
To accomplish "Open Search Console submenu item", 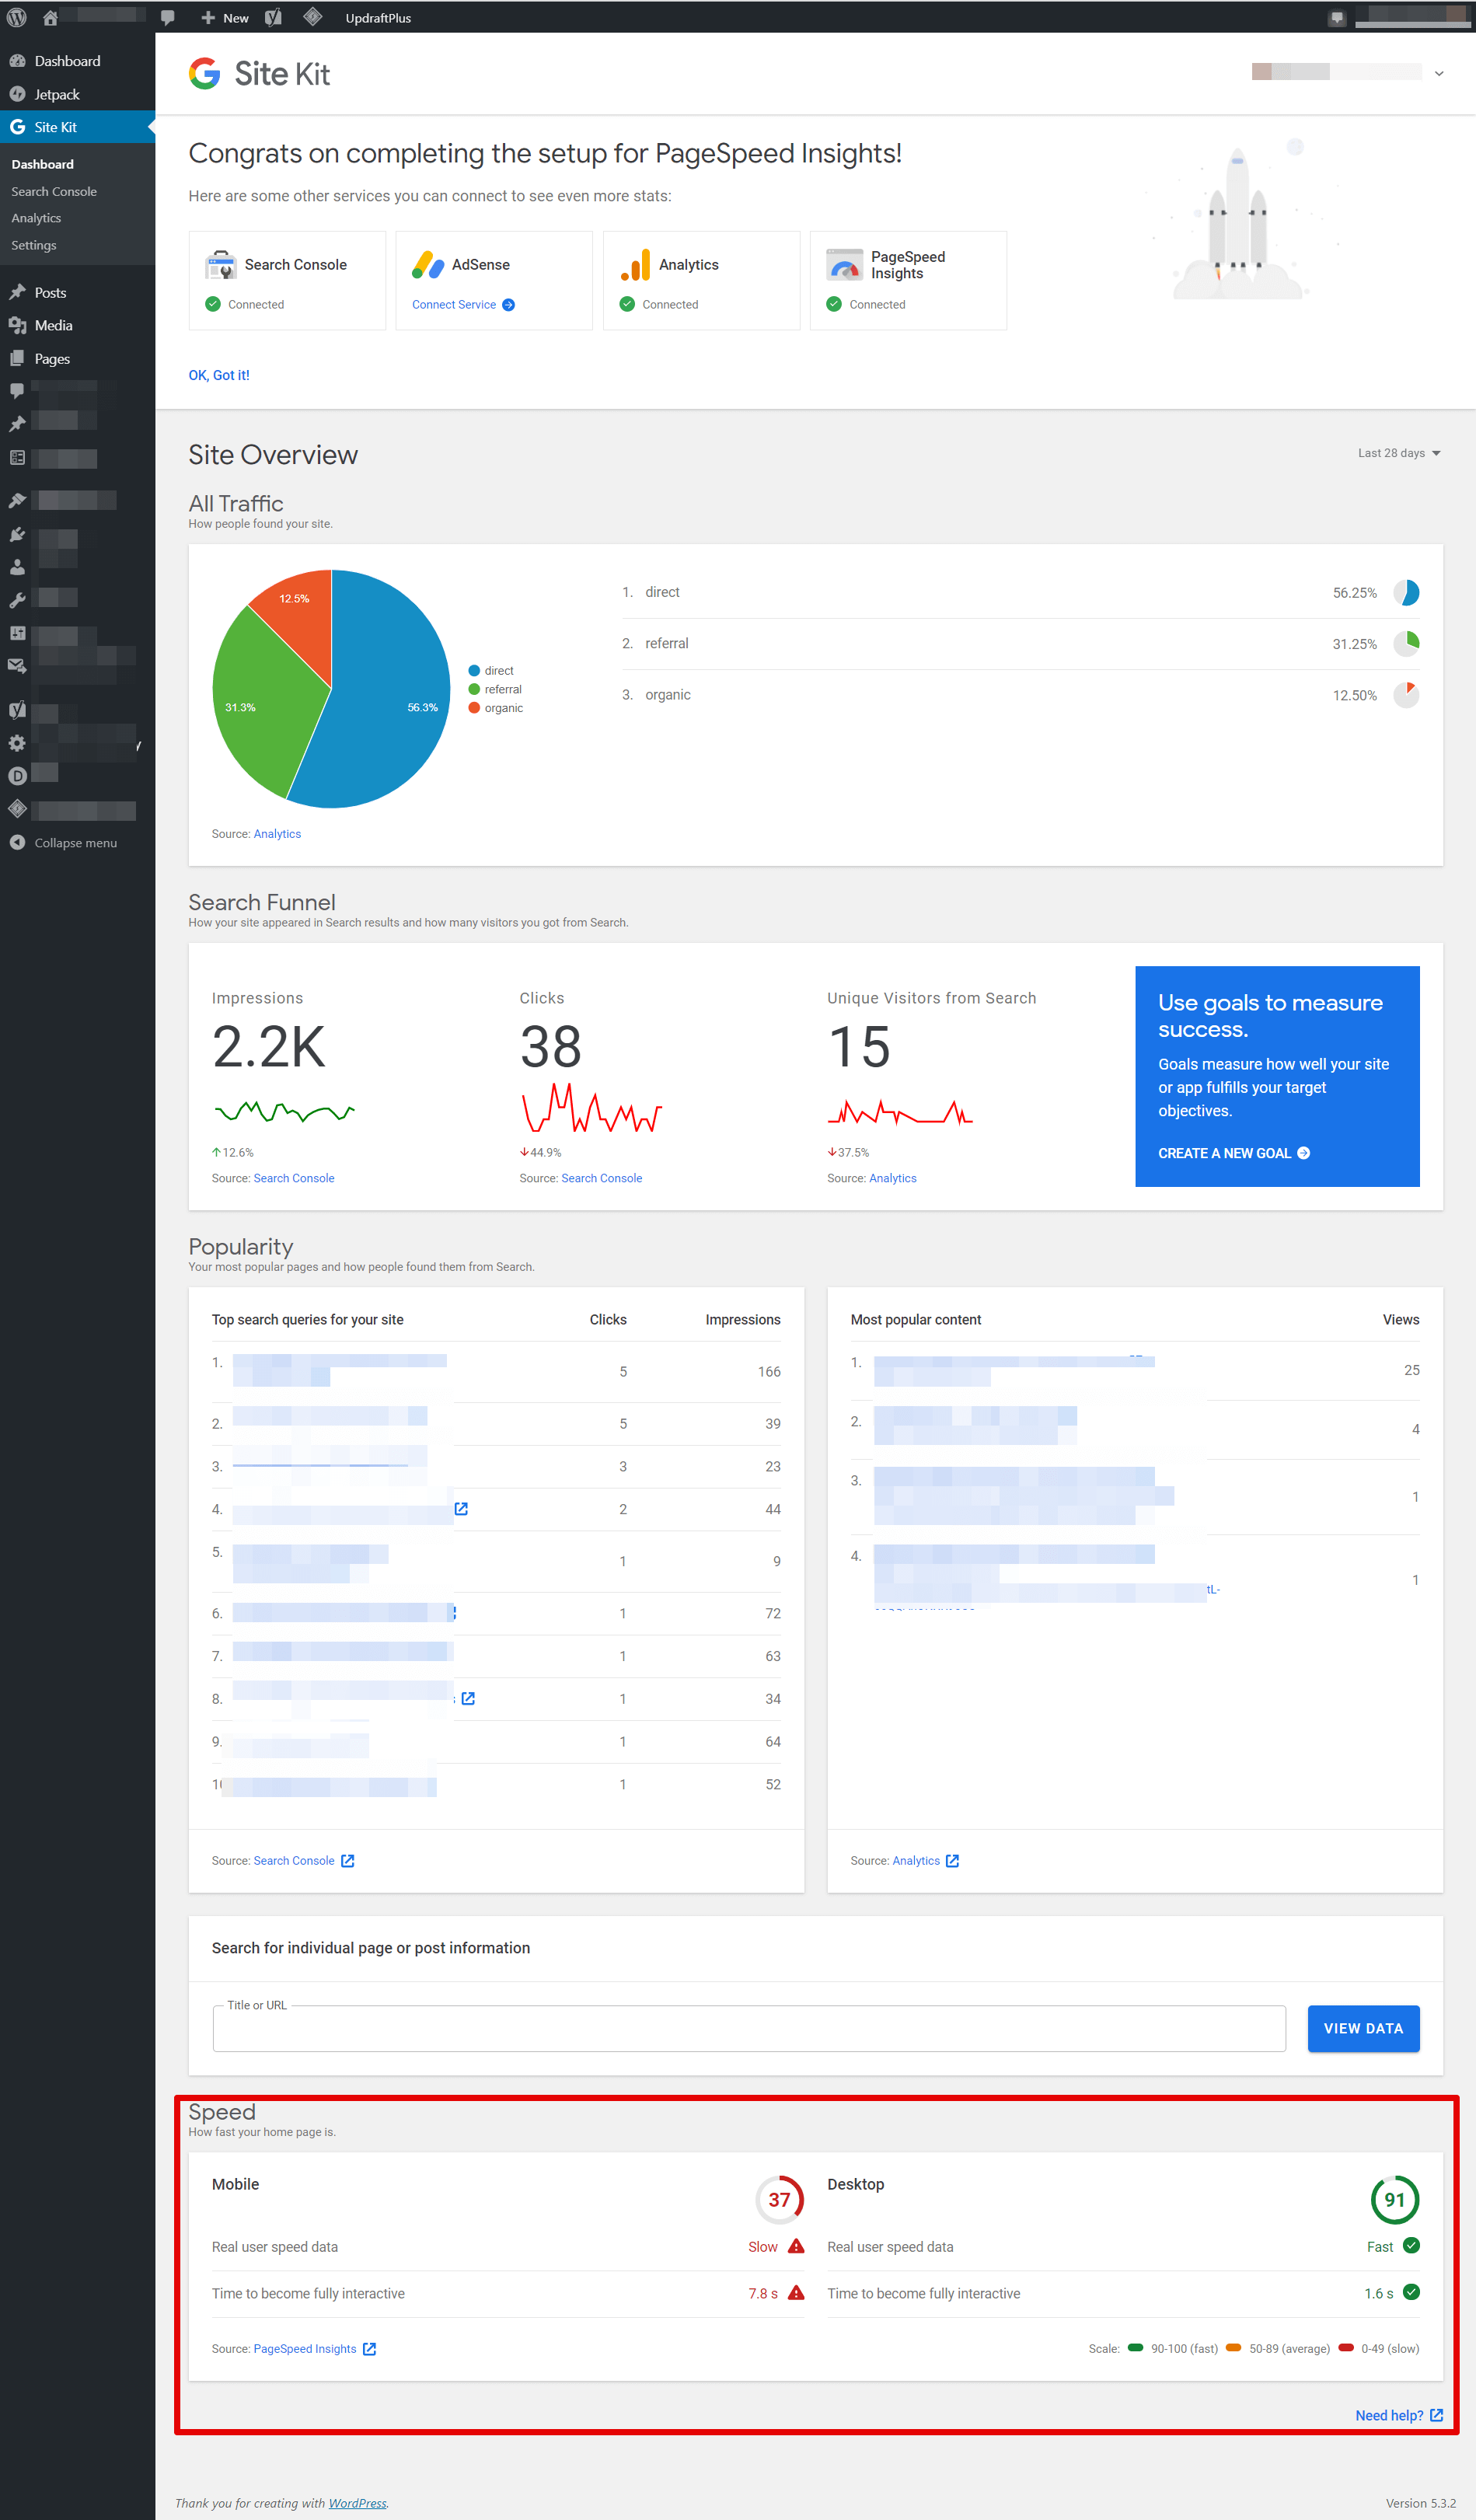I will [x=54, y=191].
